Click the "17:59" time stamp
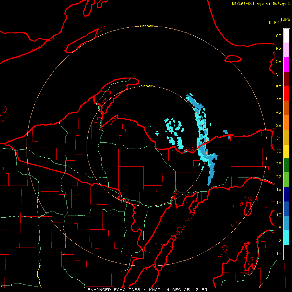 pos(200,290)
